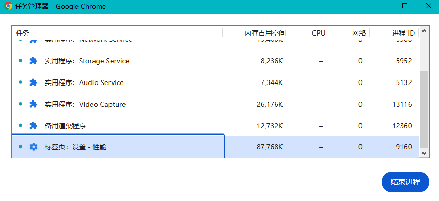Click process ID 12360
The image size is (439, 201).
coord(402,126)
